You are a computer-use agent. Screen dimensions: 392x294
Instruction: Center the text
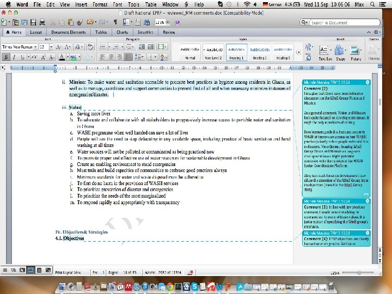(x=111, y=57)
